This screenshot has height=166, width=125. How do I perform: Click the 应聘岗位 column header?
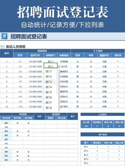pos(64,55)
